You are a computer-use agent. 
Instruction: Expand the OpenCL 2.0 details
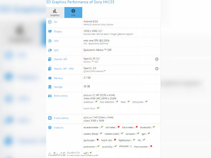(156, 69)
